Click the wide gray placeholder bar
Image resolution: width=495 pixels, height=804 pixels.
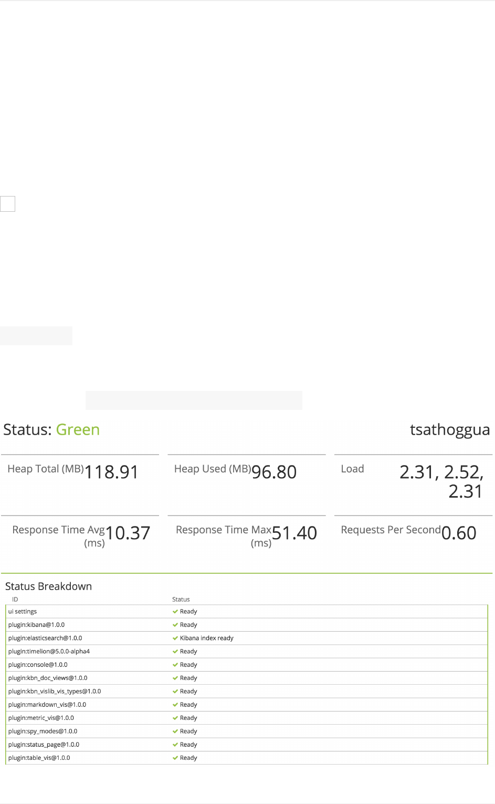pyautogui.click(x=194, y=400)
